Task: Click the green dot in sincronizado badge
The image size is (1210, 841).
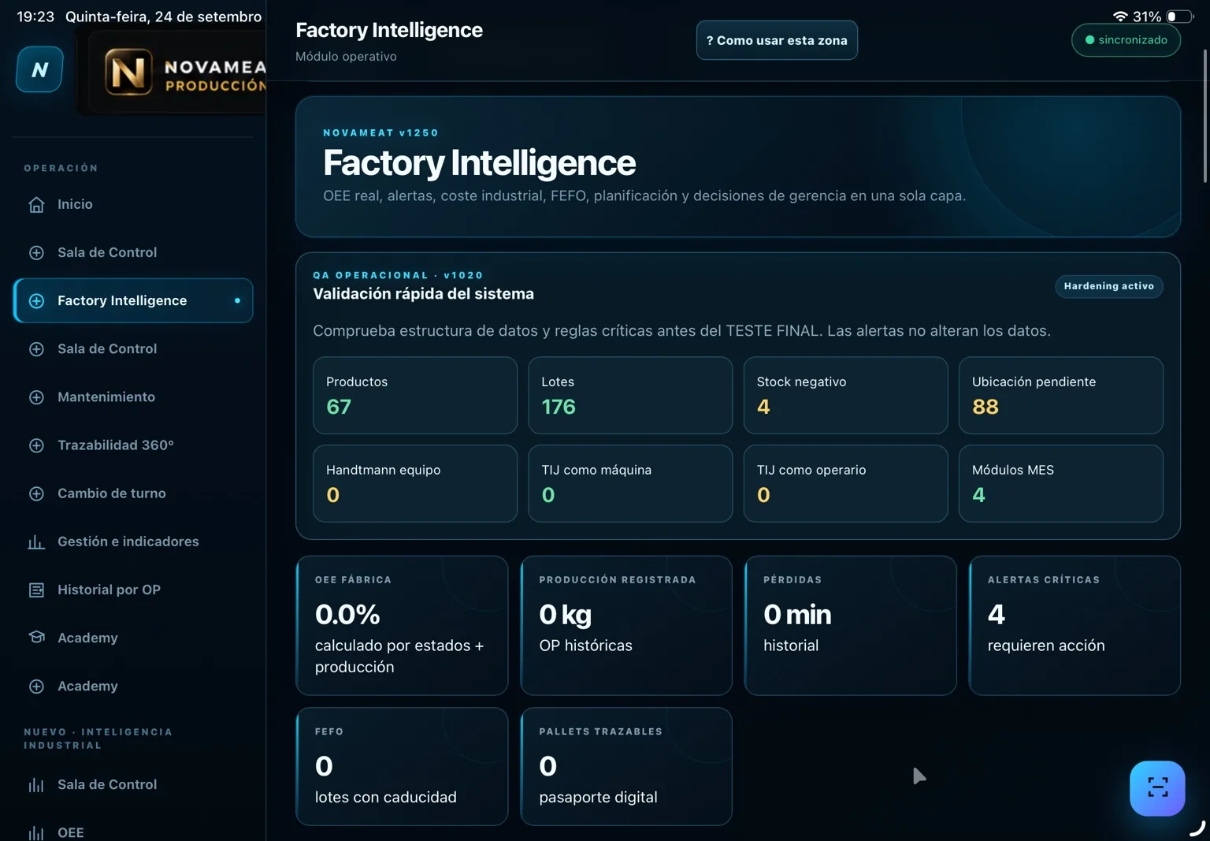Action: pyautogui.click(x=1089, y=40)
